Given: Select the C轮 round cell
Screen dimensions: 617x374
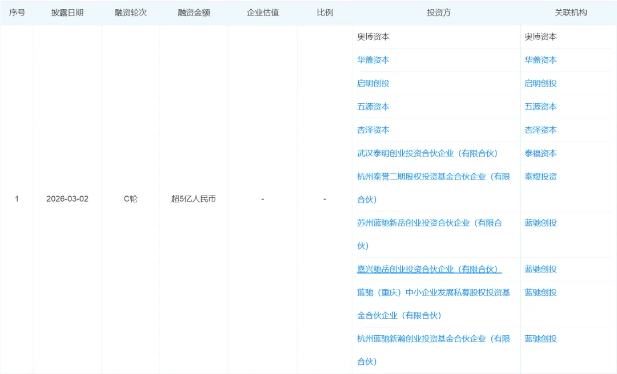Looking at the screenshot, I should click(130, 199).
